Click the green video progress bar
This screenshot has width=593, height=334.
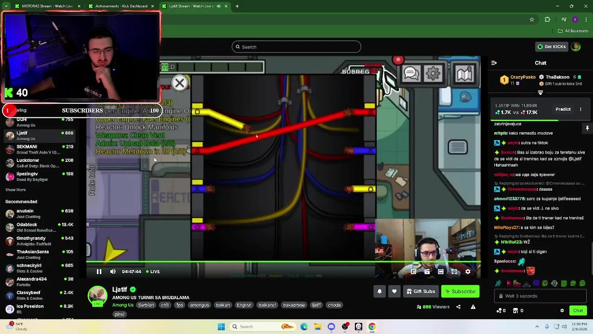tap(283, 262)
